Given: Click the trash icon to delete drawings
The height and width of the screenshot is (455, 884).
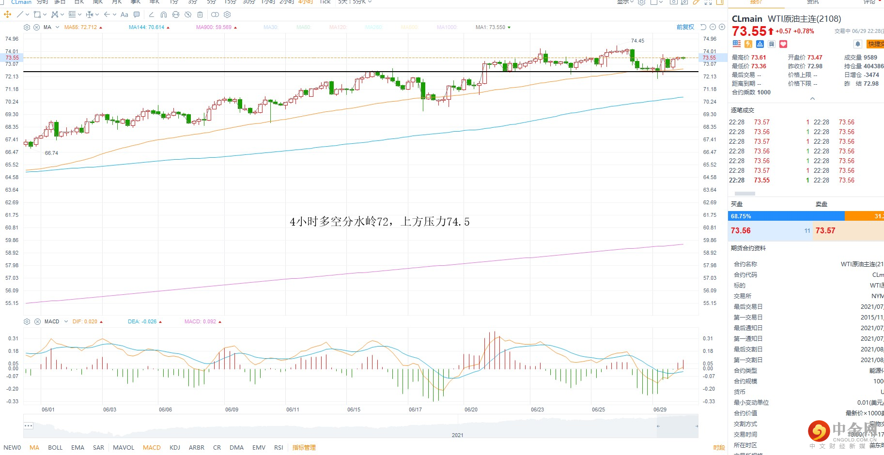Looking at the screenshot, I should tap(200, 15).
